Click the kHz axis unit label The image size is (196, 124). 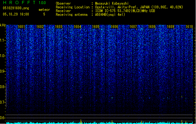click(3, 25)
